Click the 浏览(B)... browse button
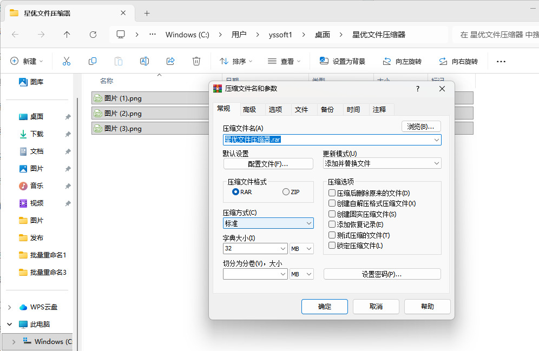The image size is (539, 351). click(421, 127)
